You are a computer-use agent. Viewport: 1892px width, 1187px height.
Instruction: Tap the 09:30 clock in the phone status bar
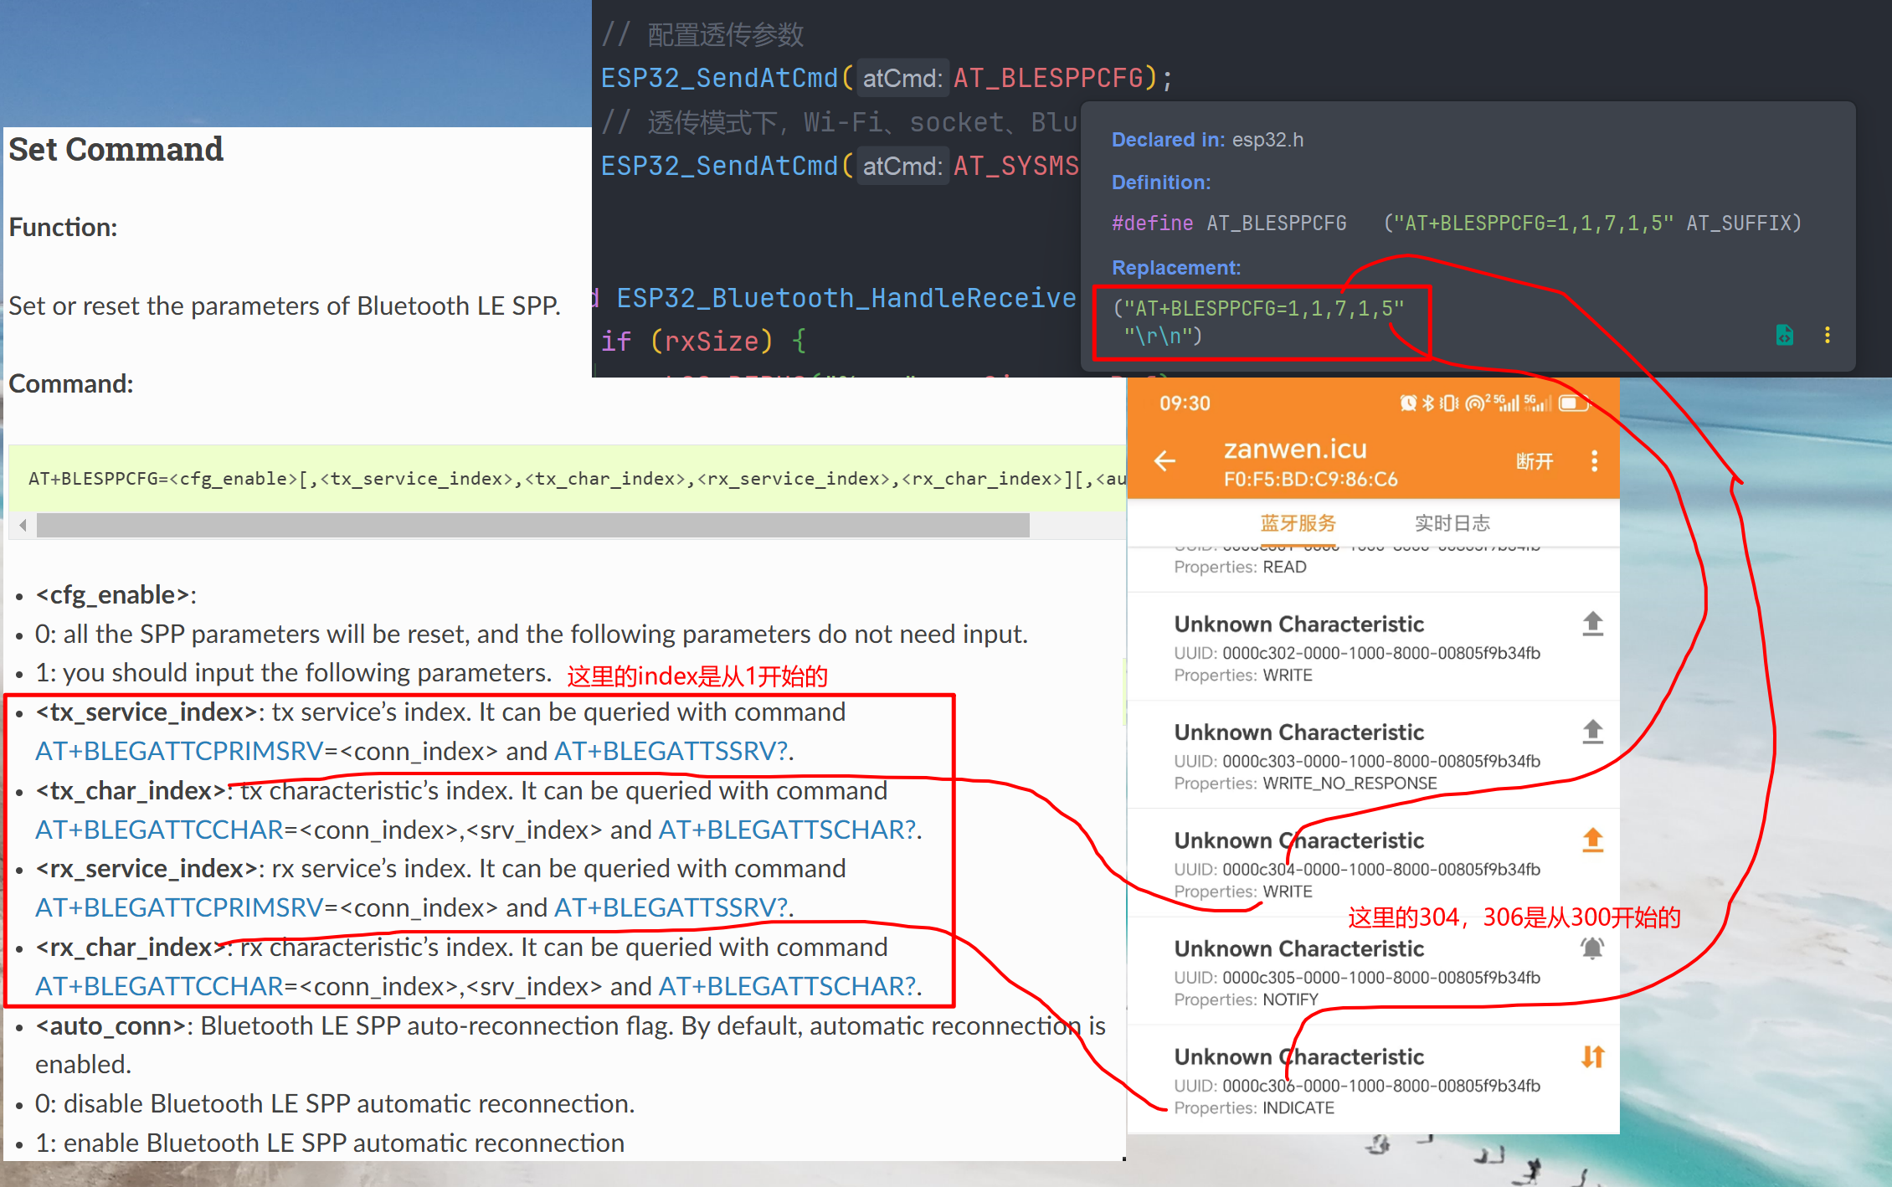pos(1185,403)
